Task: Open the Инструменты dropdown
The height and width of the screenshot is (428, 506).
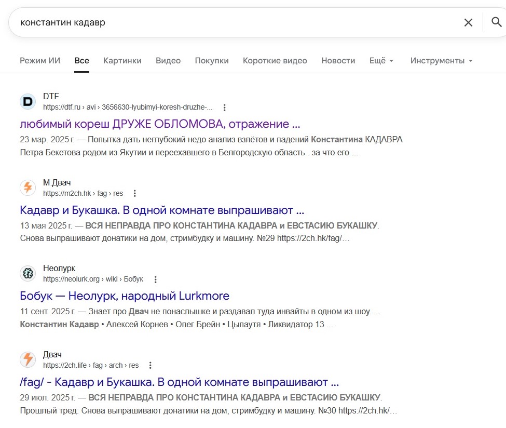Action: tap(441, 61)
